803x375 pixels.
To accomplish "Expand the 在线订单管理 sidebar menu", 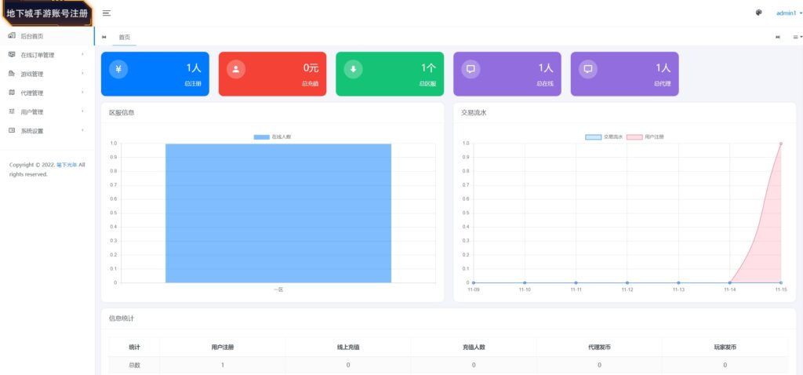I will pos(46,55).
